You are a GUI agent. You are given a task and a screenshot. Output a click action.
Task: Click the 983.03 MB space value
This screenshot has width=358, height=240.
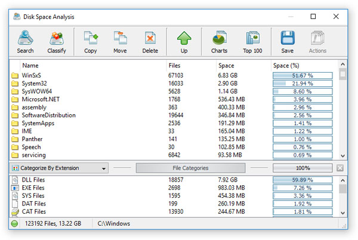tap(232, 188)
